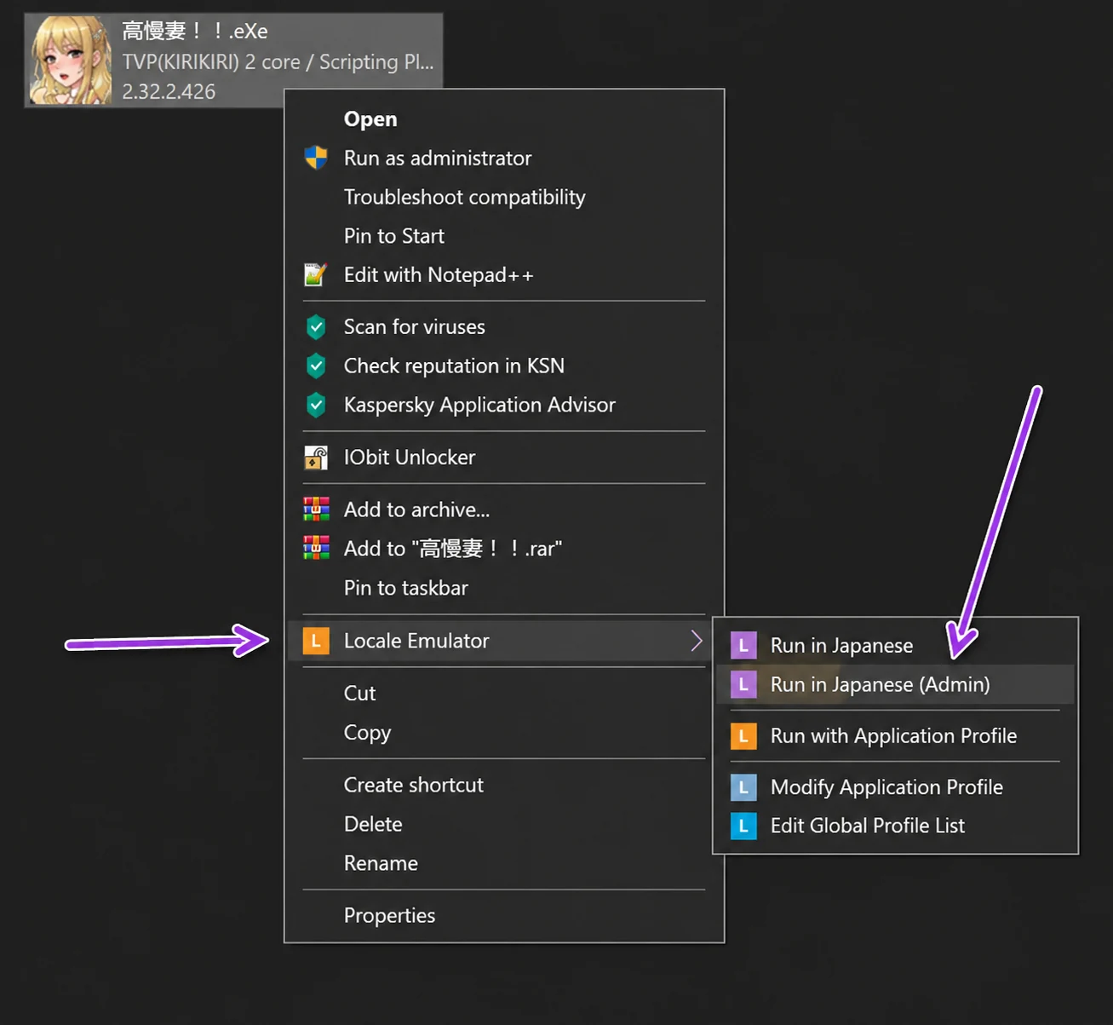Viewport: 1113px width, 1025px height.
Task: Choose Pin to taskbar
Action: (504, 588)
